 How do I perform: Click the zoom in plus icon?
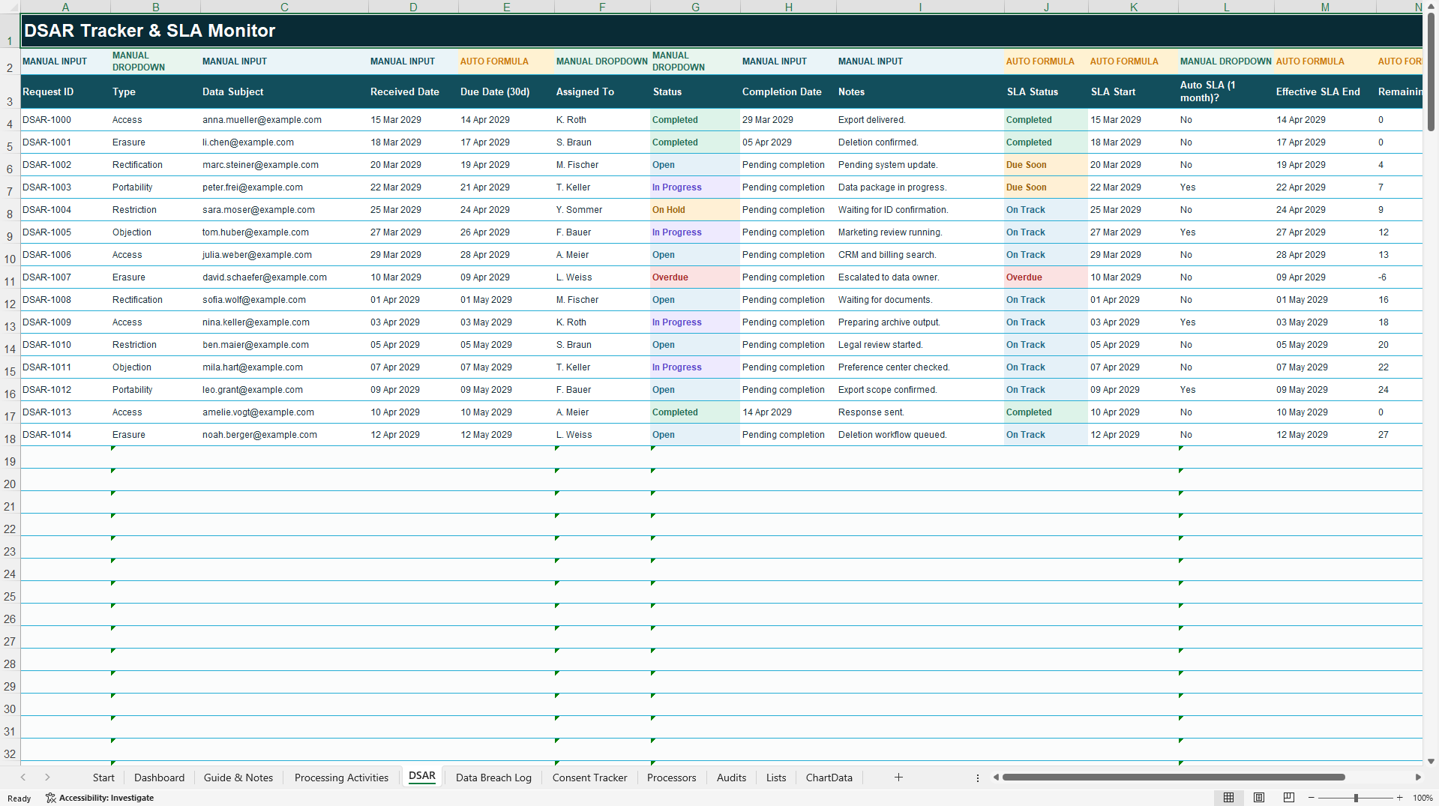(1399, 798)
